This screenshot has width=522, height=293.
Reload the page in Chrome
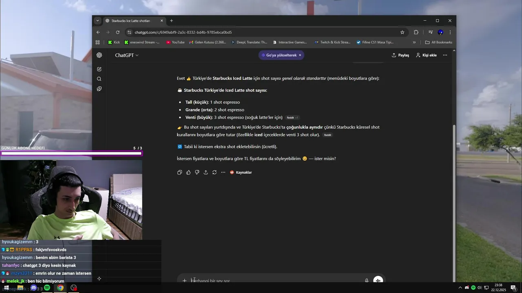coord(118,32)
